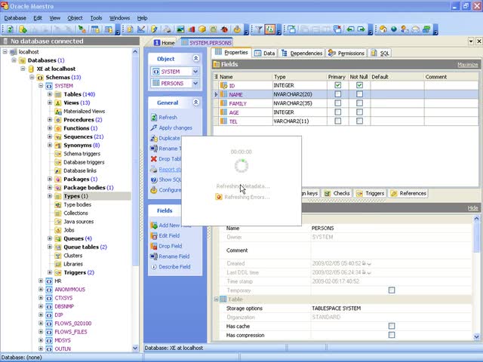
Task: Expand the Tables node in the tree
Action: click(50, 94)
